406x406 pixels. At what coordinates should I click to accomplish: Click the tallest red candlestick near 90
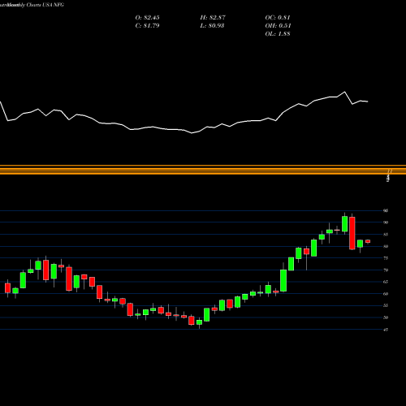coord(352,233)
